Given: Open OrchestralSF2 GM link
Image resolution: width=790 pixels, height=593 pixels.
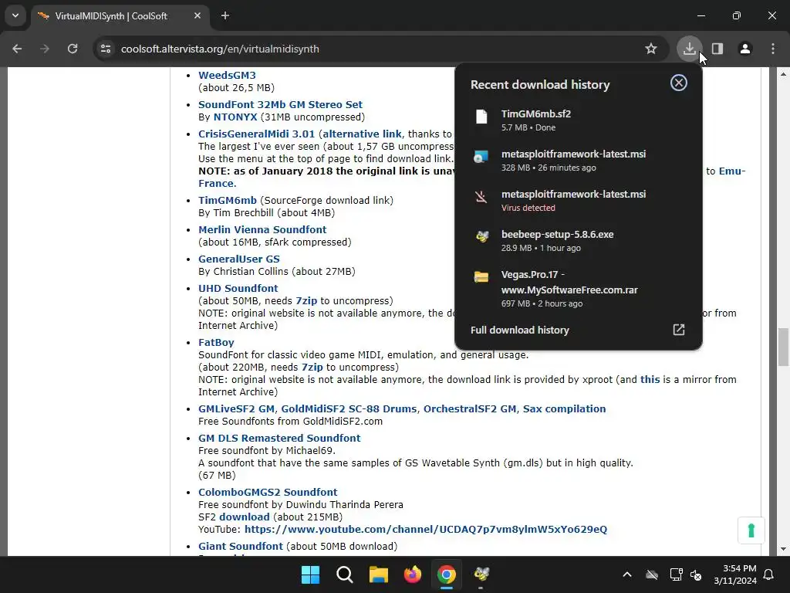Looking at the screenshot, I should [x=470, y=409].
